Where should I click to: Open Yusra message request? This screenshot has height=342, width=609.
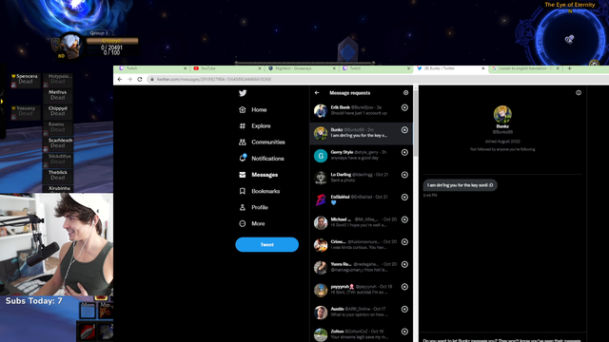pos(362,268)
